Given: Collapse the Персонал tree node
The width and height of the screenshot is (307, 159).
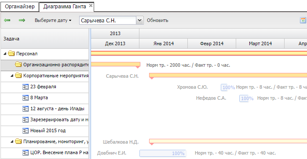Looking at the screenshot, I should point(5,54).
